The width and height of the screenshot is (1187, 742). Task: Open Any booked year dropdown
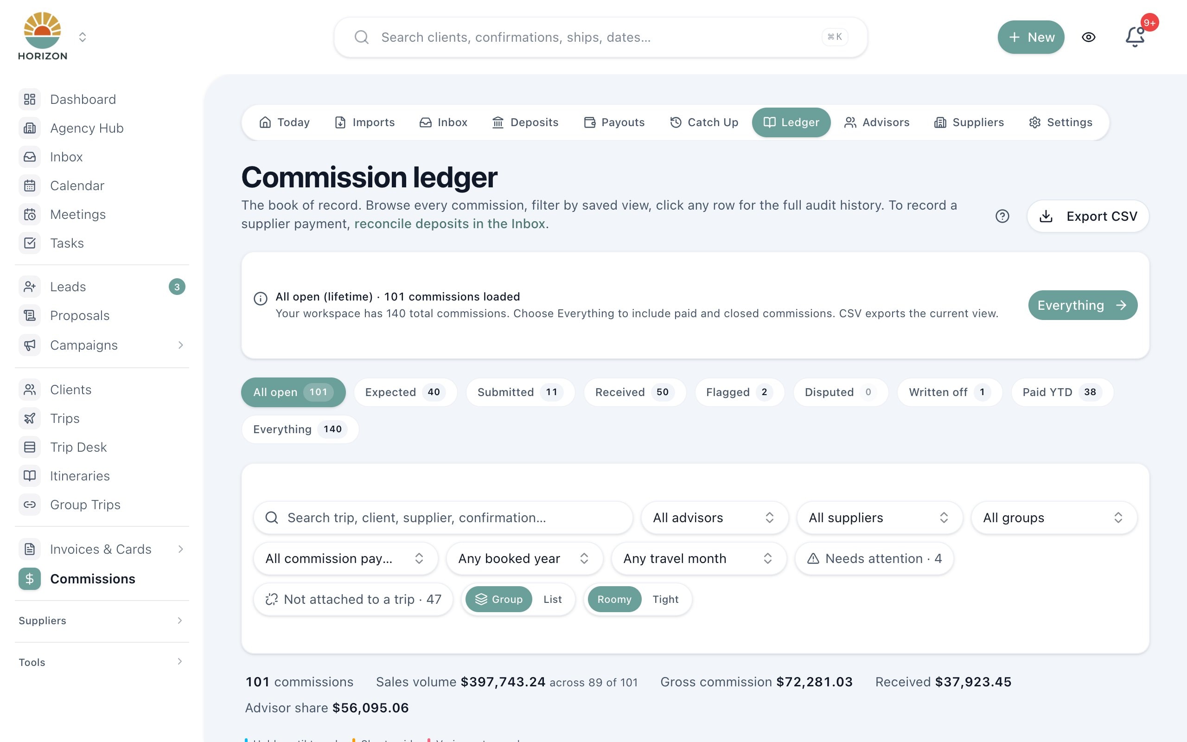click(524, 558)
